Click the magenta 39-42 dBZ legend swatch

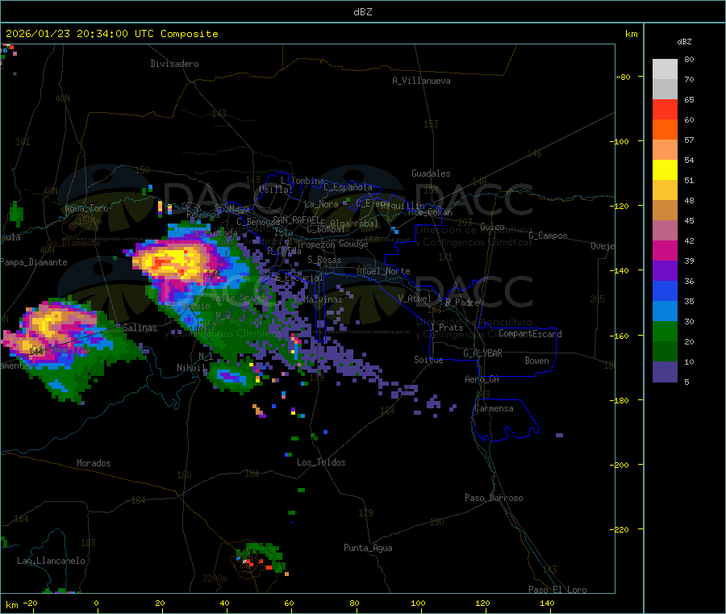tap(665, 250)
